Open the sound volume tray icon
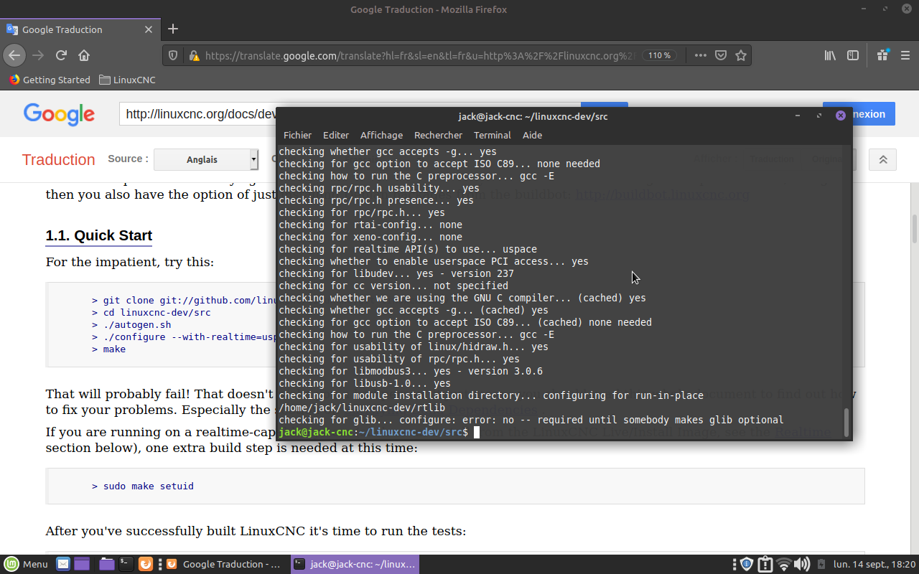 click(802, 564)
